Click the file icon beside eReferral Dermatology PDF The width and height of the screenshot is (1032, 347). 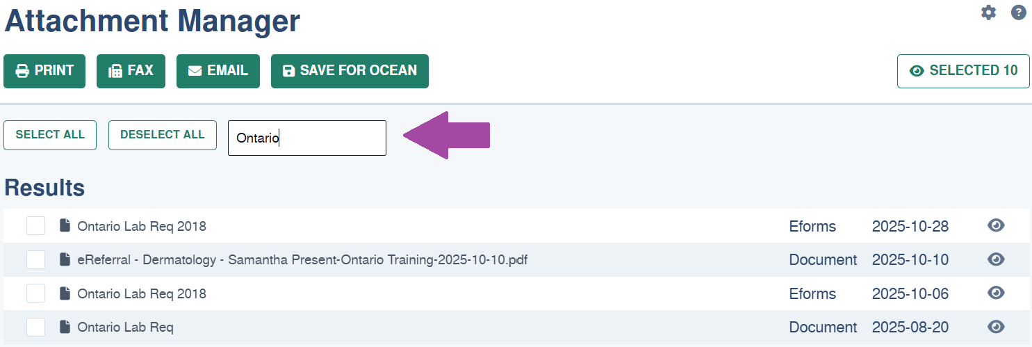click(x=65, y=259)
